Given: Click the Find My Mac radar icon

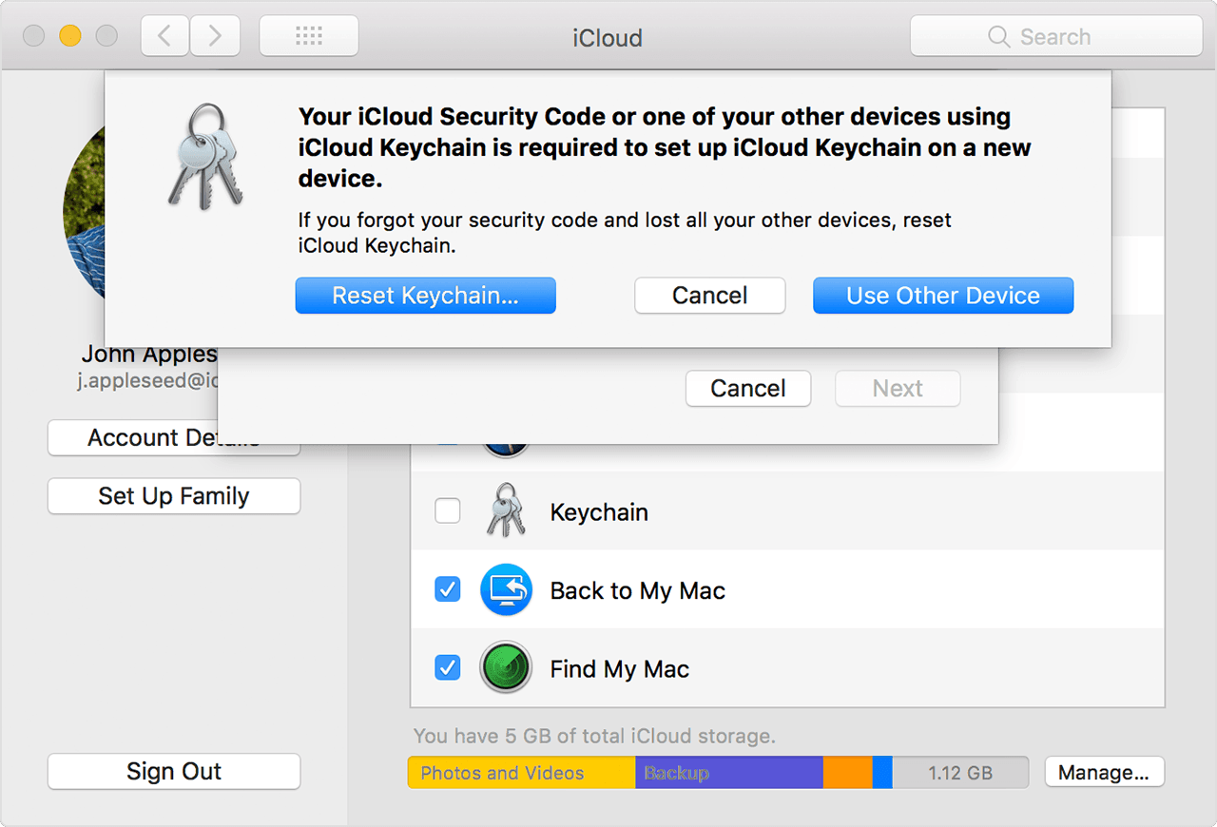Looking at the screenshot, I should pos(506,667).
